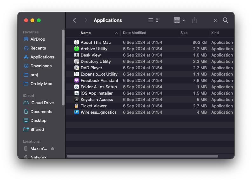Click the sidebar vertical scrollbar
This screenshot has width=252, height=182.
[63, 67]
